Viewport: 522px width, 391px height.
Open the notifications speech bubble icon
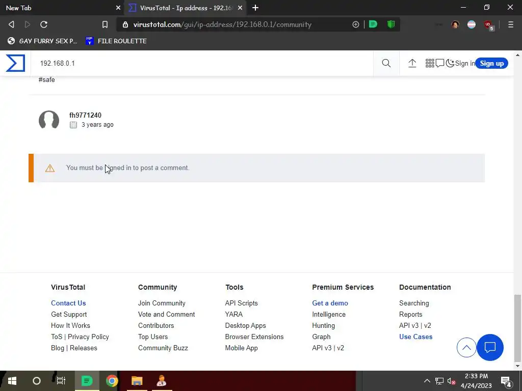pos(440,63)
